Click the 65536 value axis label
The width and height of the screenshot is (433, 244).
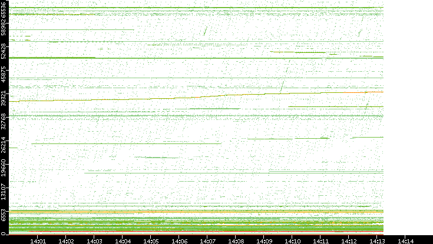(x=4, y=11)
